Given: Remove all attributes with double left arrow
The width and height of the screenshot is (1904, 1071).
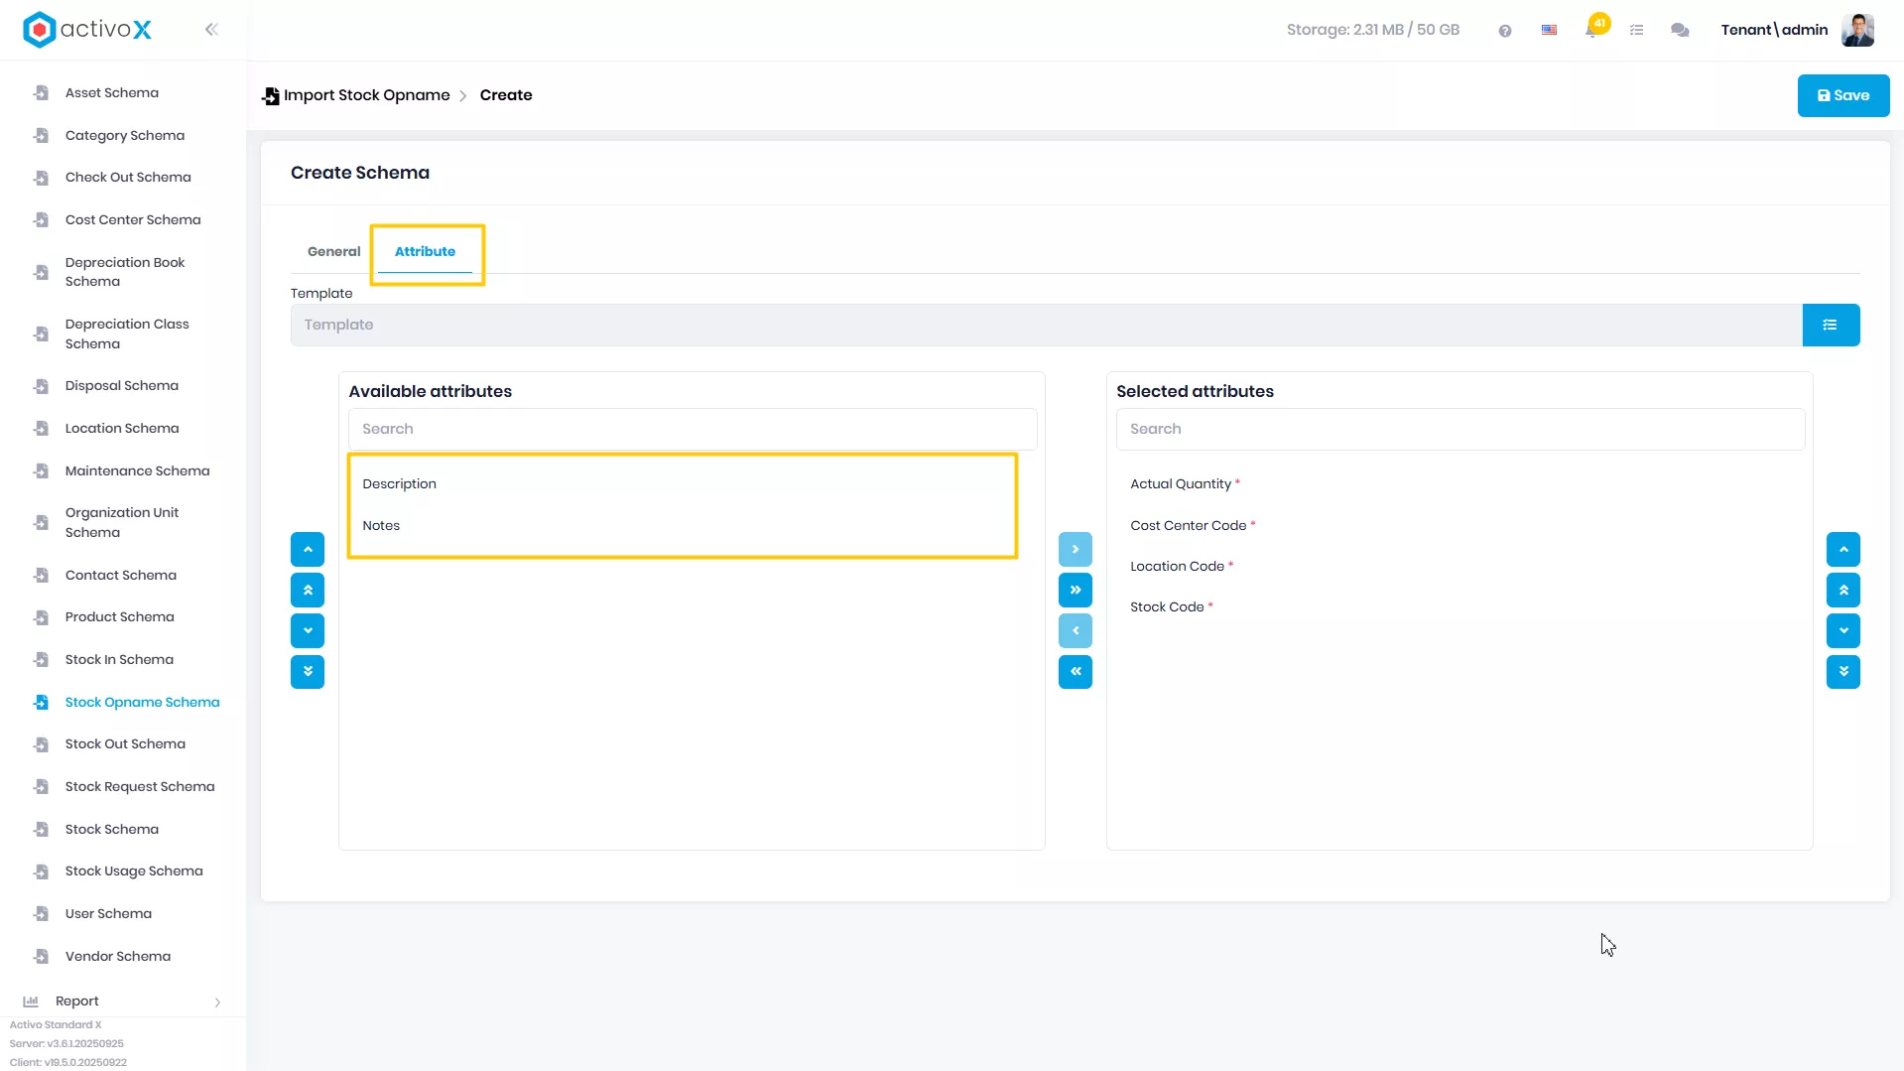Looking at the screenshot, I should (1076, 671).
